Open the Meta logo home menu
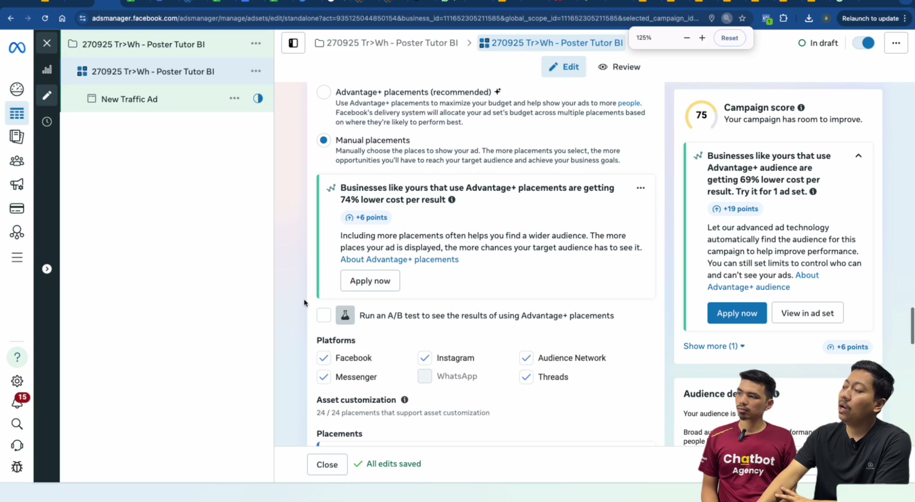This screenshot has height=502, width=915. (x=17, y=47)
